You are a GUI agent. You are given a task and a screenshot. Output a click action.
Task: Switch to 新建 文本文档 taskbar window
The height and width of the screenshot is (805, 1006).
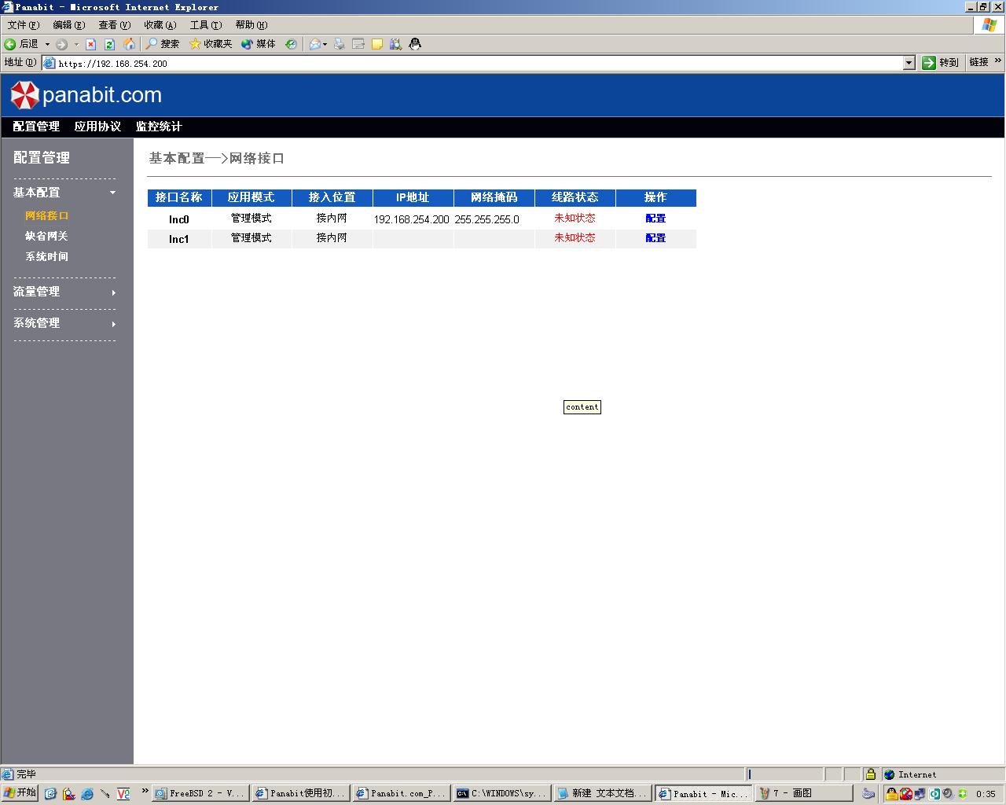coord(603,794)
